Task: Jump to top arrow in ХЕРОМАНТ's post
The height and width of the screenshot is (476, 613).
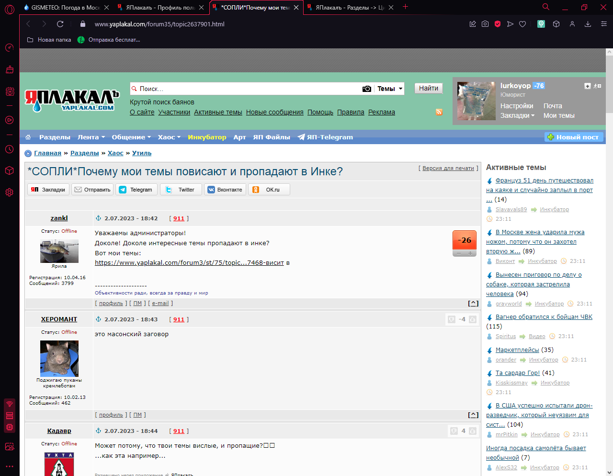Action: [x=473, y=415]
